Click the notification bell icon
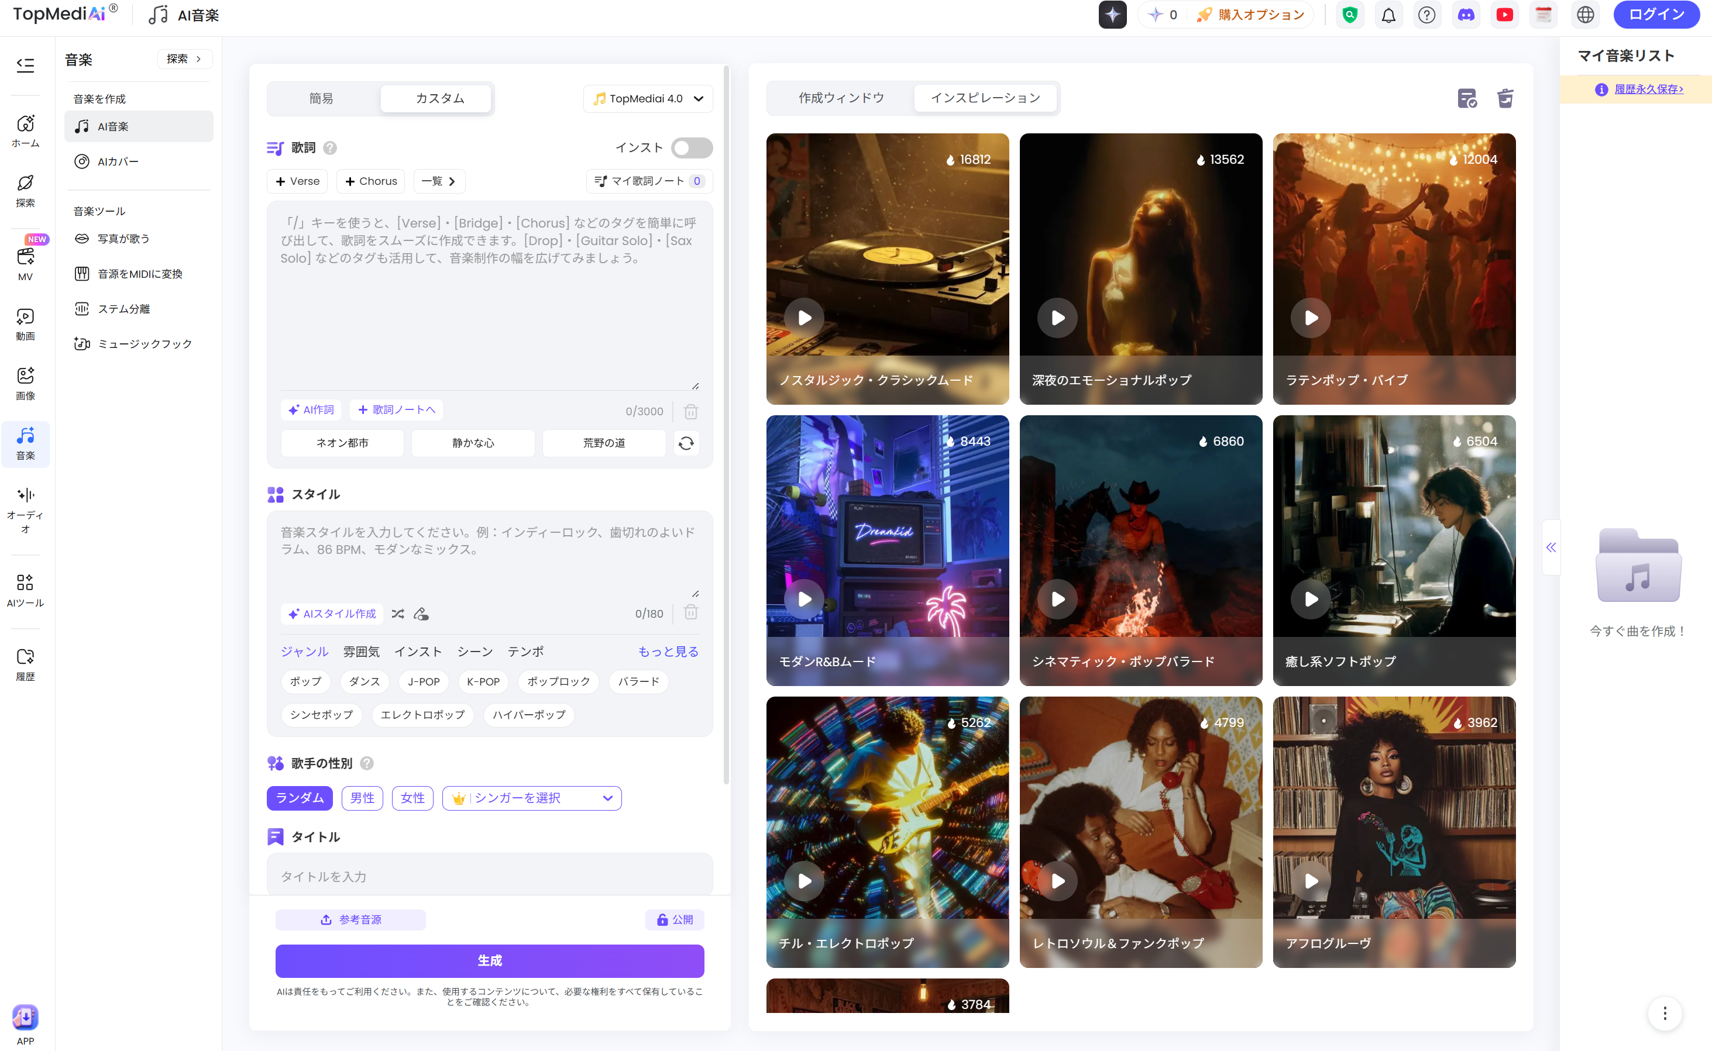The image size is (1712, 1051). 1388,15
